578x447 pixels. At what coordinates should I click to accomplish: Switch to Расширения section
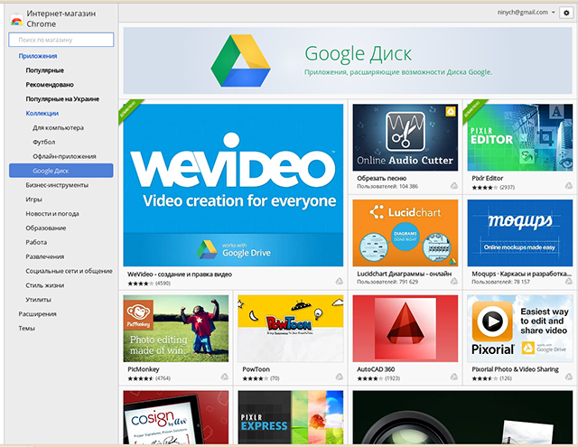pos(38,314)
